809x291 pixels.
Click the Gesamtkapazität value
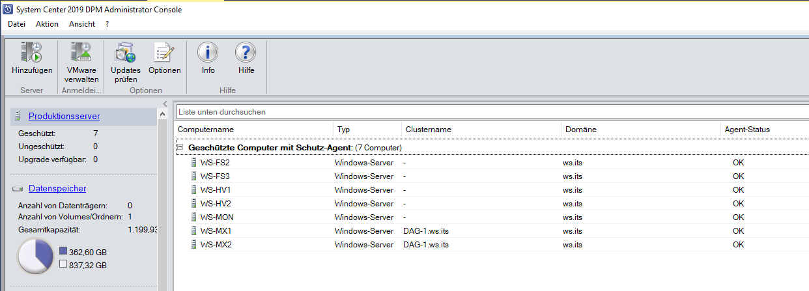[x=143, y=230]
